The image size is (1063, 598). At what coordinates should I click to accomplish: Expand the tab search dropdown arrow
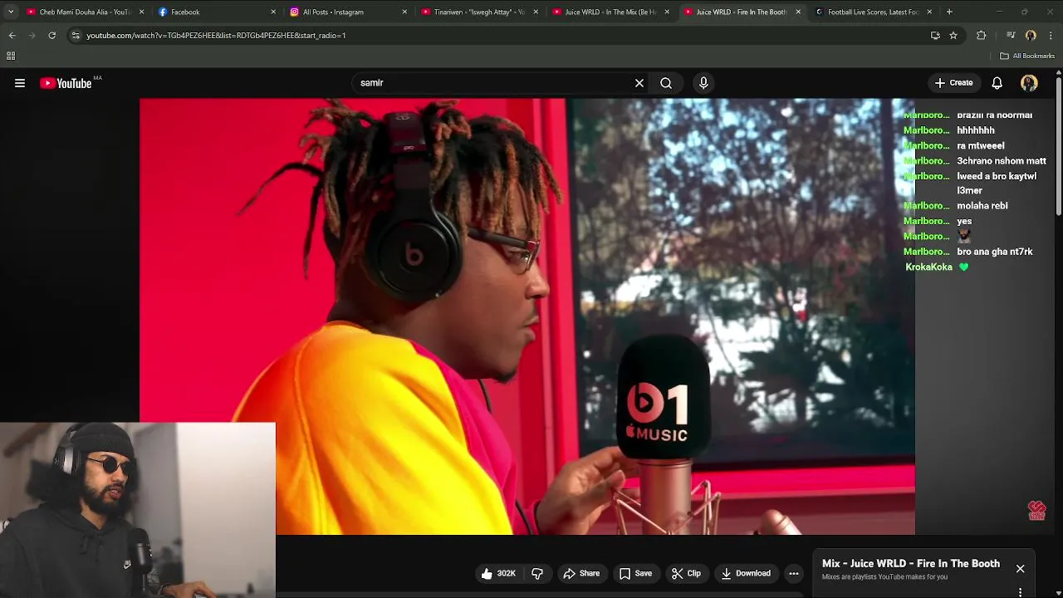(11, 12)
